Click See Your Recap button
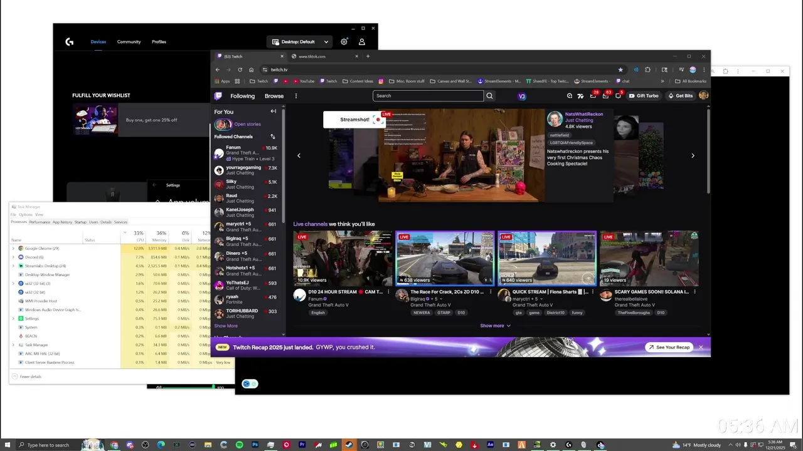The height and width of the screenshot is (451, 803). click(669, 347)
